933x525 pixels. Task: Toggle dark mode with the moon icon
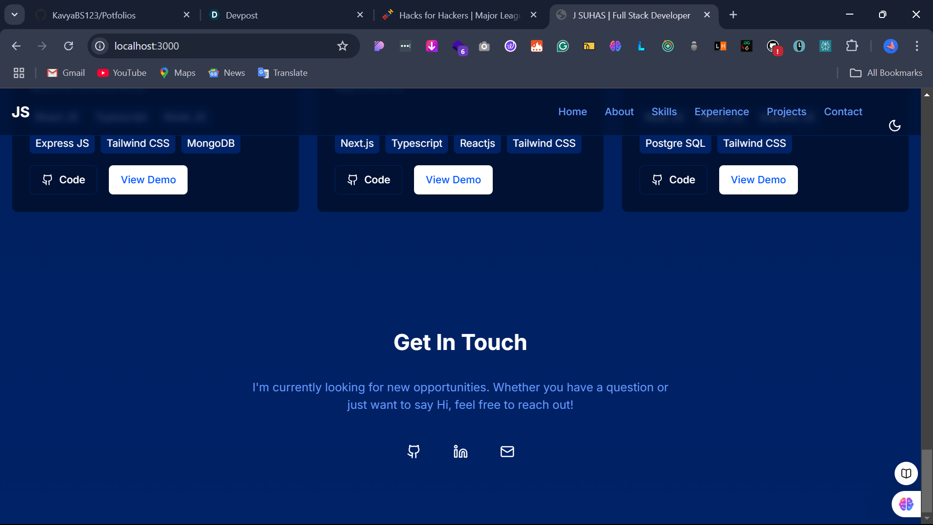(894, 126)
